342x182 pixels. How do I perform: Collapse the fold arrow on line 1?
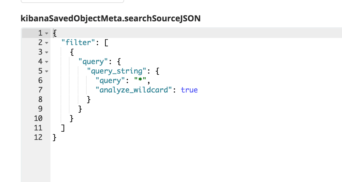(46, 33)
